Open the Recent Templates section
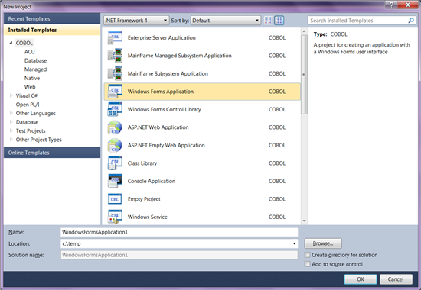421x290 pixels. 52,19
